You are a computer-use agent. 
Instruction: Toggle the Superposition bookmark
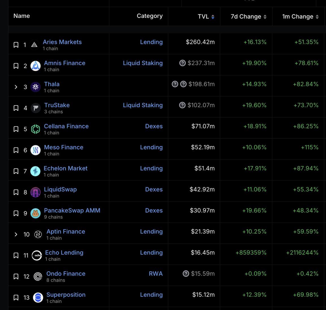[16, 298]
